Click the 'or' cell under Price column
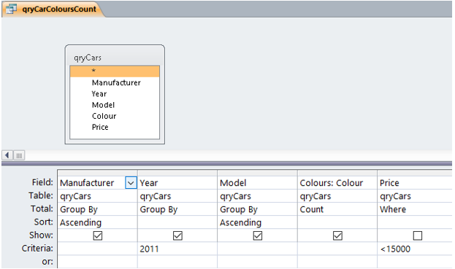 click(415, 262)
